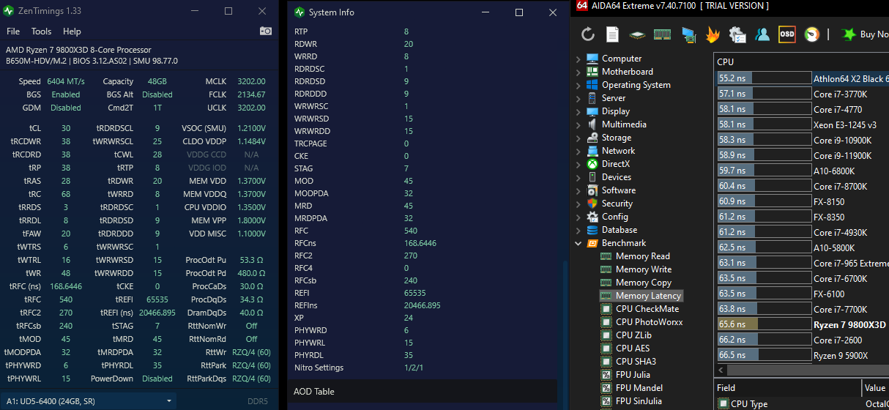Viewport: 889px width, 410px height.
Task: Open the OSD panel icon
Action: point(787,34)
